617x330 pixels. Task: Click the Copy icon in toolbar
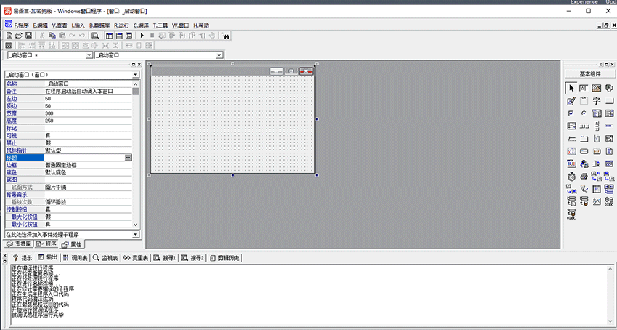(52, 36)
